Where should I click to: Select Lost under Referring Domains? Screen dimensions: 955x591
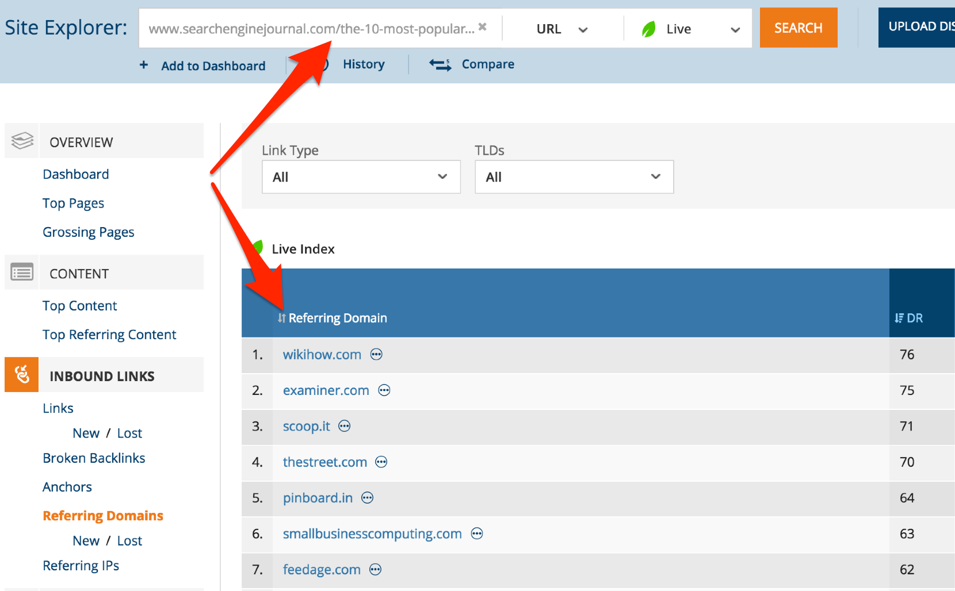coord(129,540)
